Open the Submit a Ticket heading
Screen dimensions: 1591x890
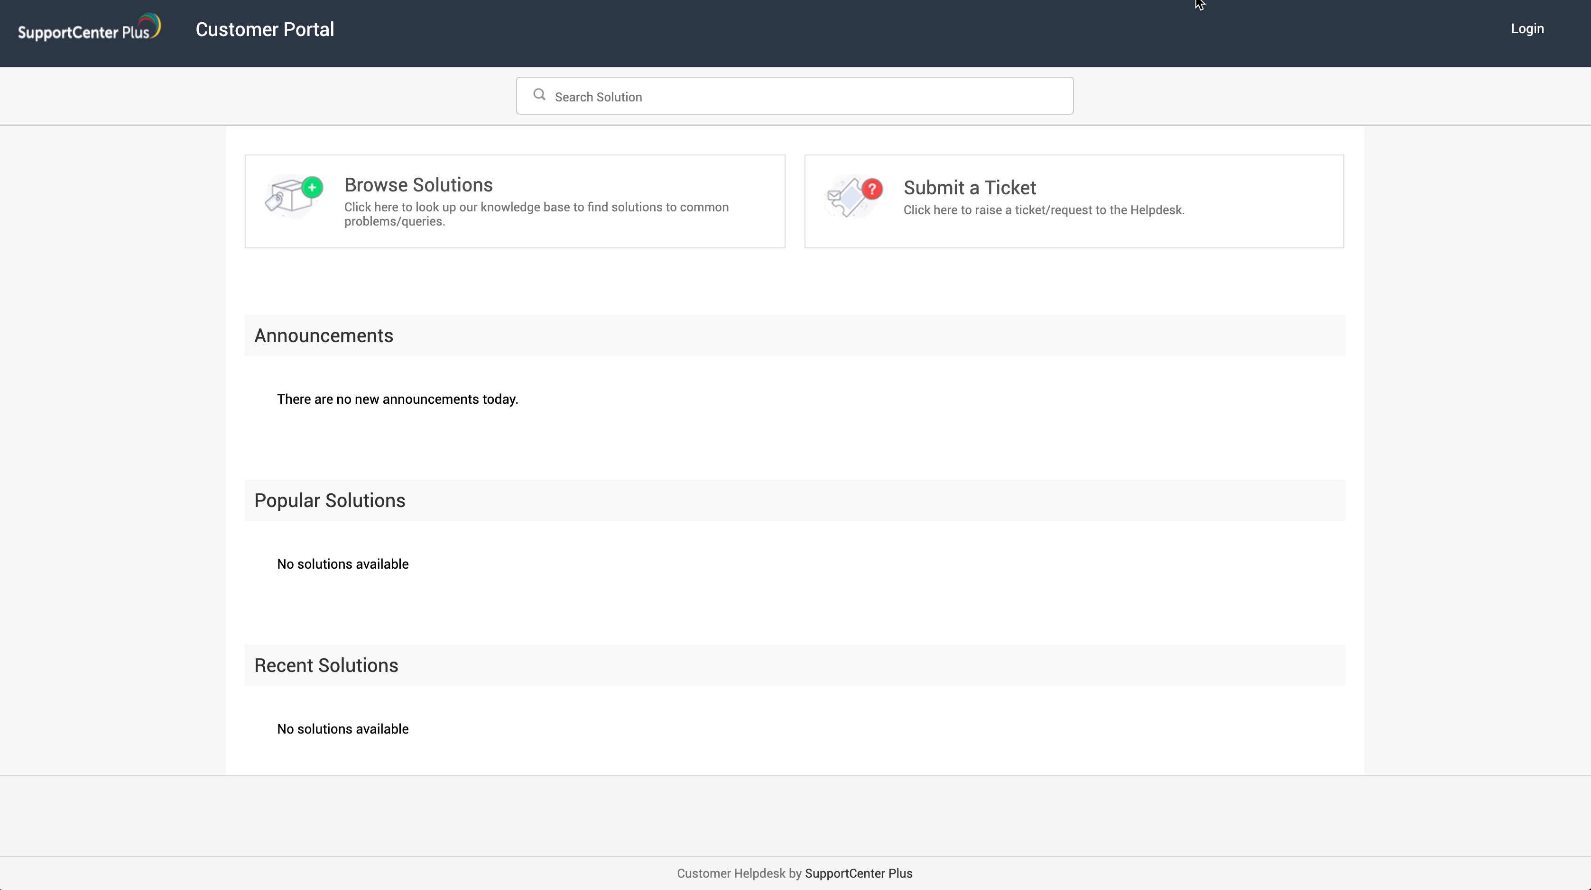[x=969, y=188]
